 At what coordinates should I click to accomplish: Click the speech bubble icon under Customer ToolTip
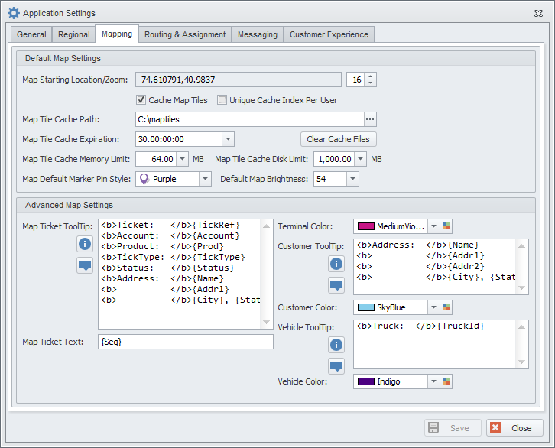pyautogui.click(x=336, y=285)
